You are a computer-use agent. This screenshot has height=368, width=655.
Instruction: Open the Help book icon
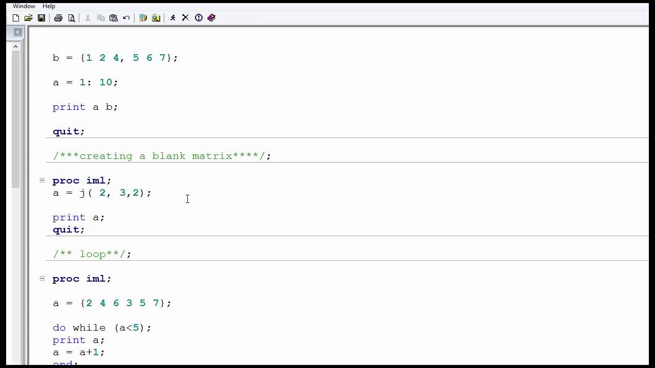pos(211,18)
